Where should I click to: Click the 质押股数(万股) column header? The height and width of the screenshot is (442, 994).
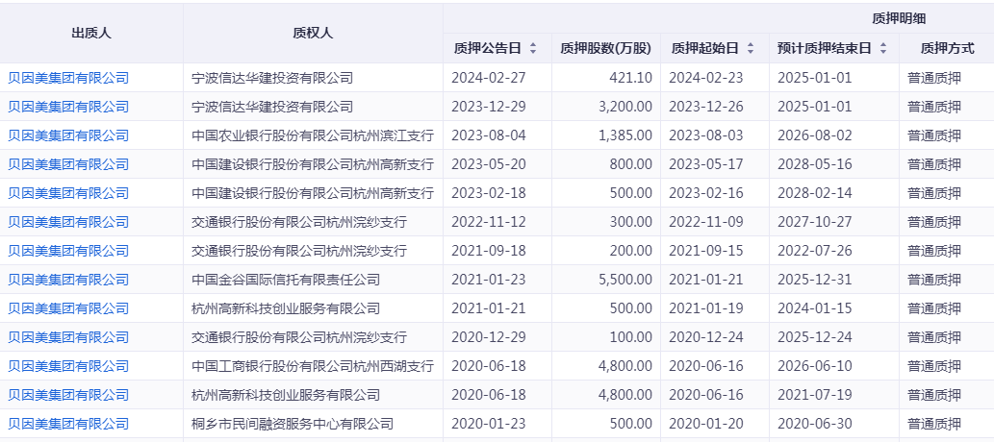click(605, 48)
